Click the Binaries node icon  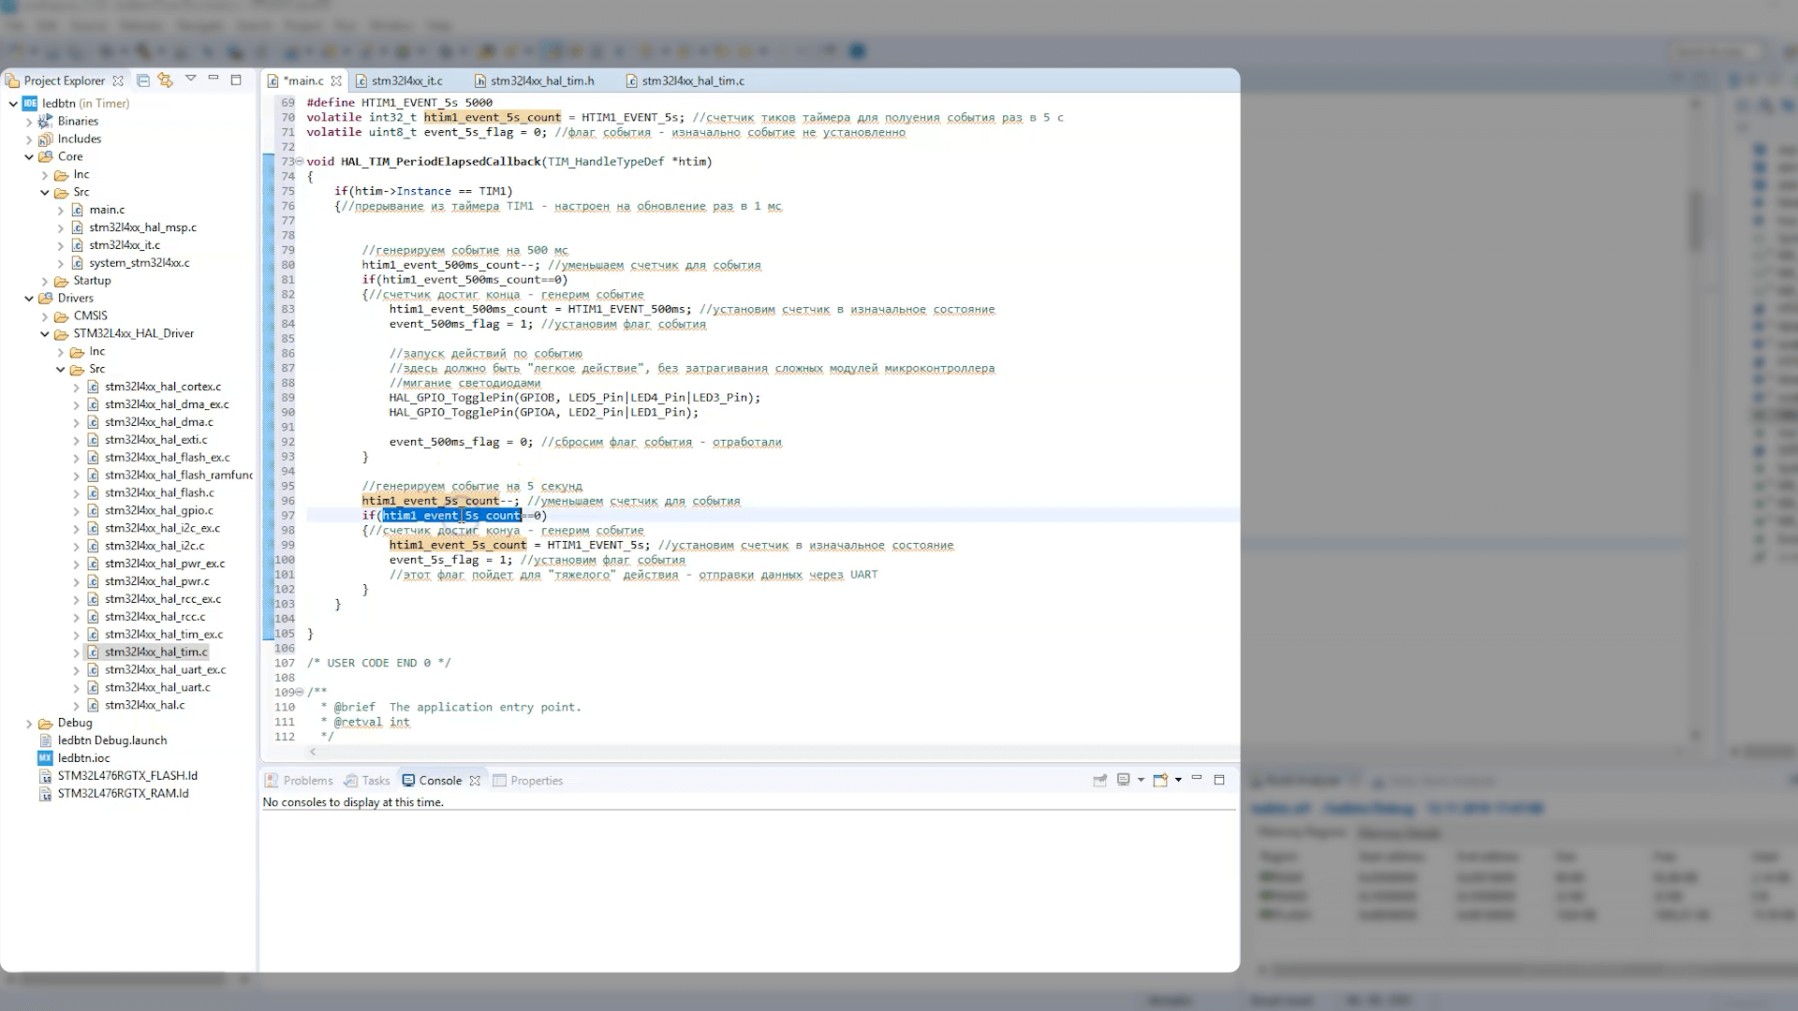click(x=45, y=122)
